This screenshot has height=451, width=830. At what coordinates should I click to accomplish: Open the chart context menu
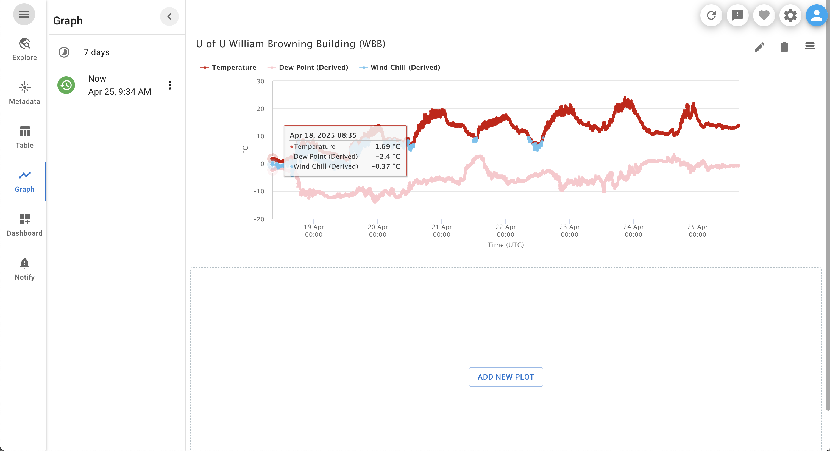tap(810, 46)
